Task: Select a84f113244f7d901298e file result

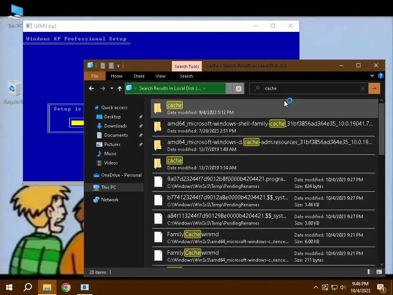Action: [x=264, y=219]
